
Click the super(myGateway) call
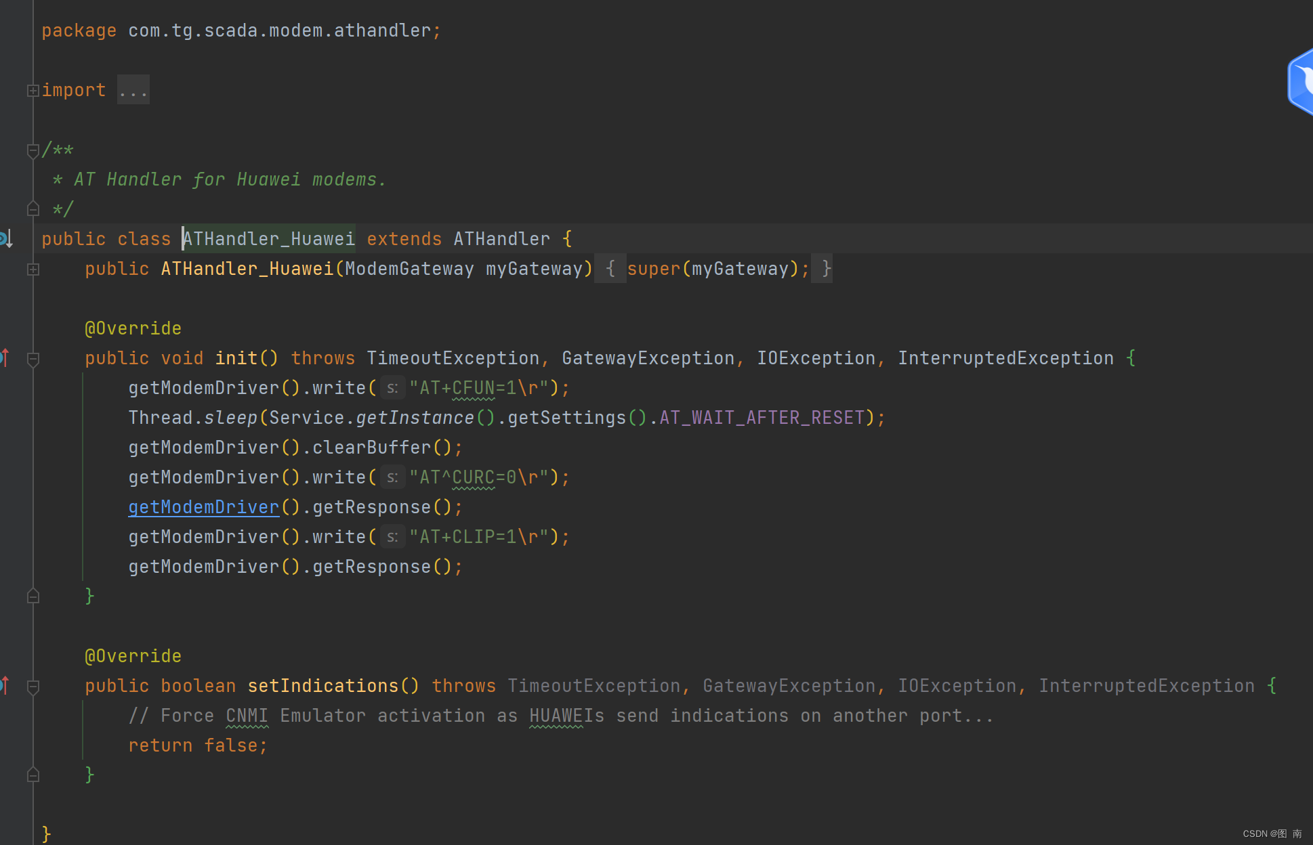[713, 269]
